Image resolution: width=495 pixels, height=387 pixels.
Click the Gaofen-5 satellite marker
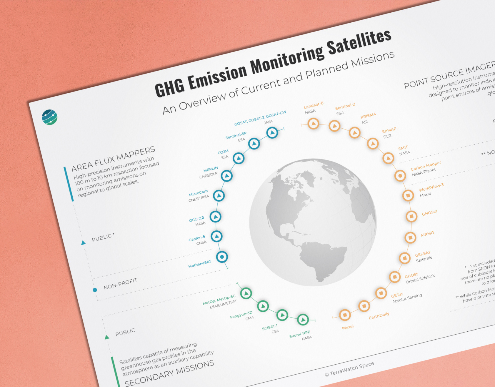(x=217, y=236)
